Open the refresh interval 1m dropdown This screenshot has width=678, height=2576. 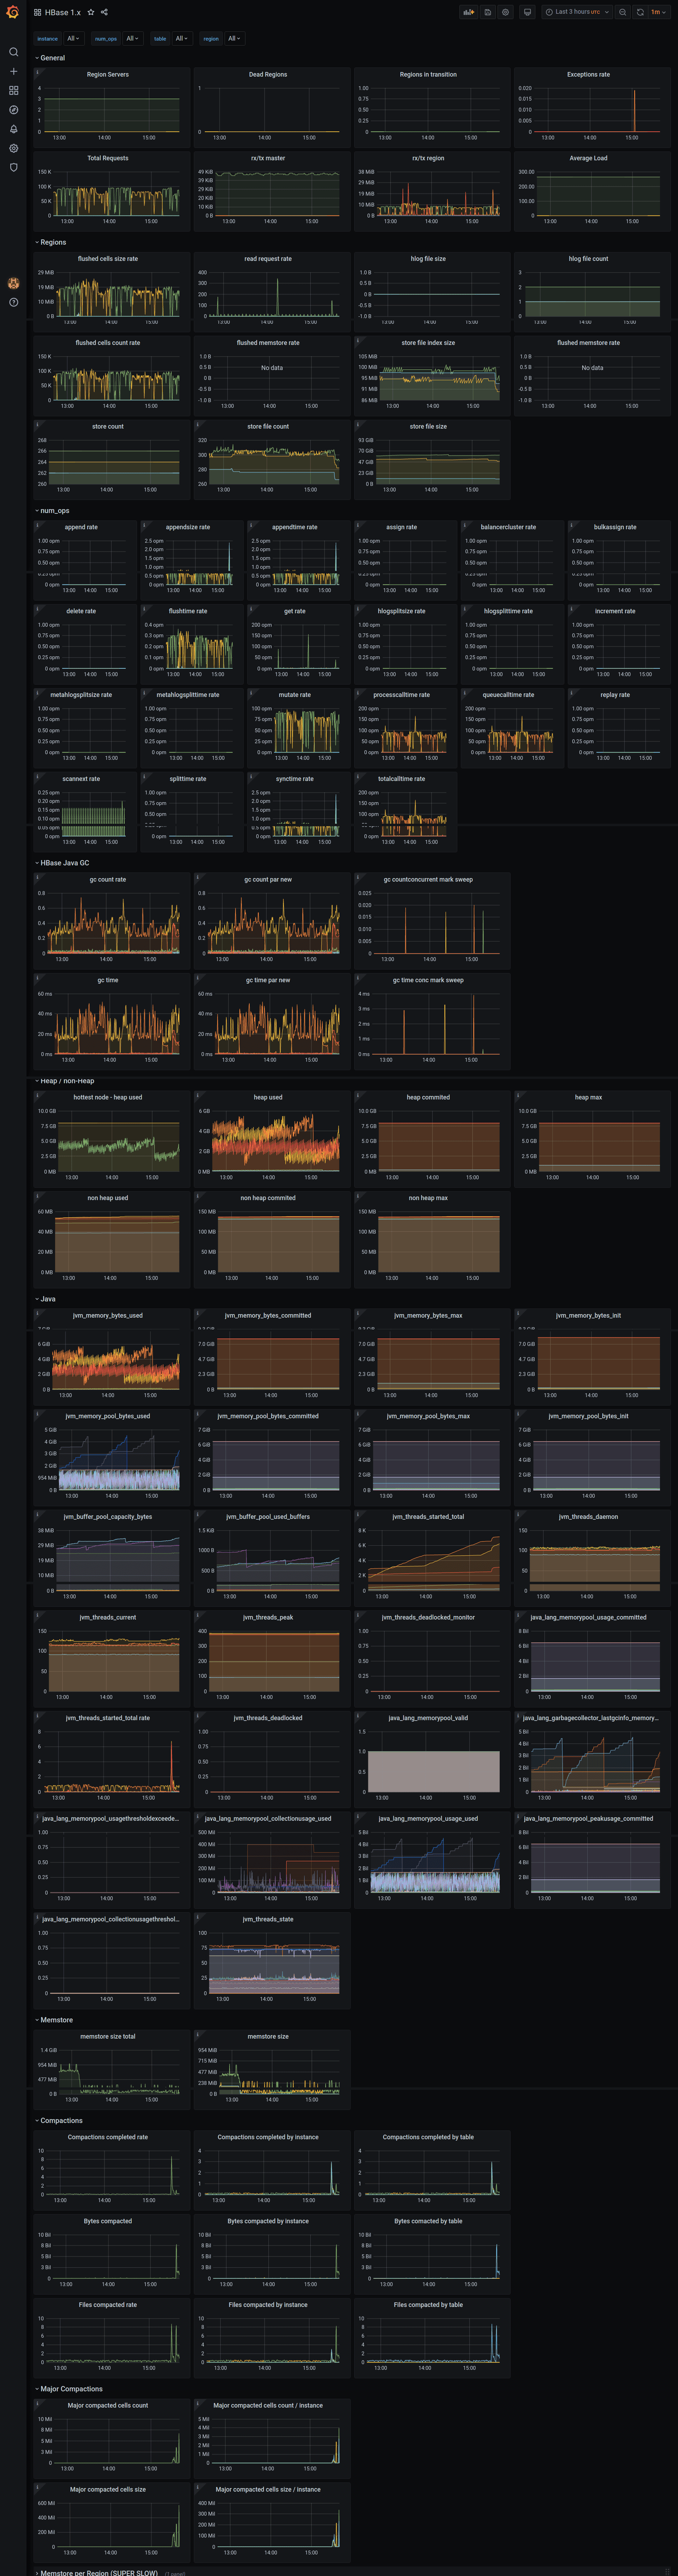click(x=657, y=12)
